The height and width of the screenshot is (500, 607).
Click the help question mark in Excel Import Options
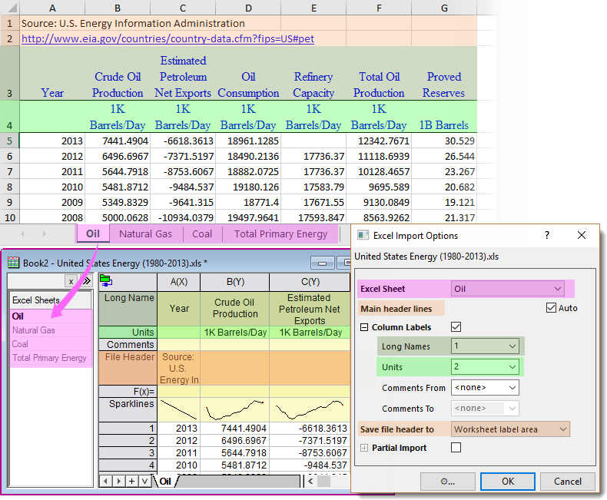(x=547, y=235)
